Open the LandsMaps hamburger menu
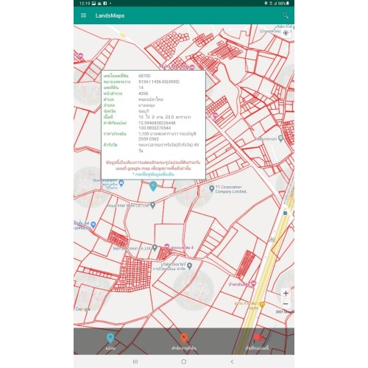The image size is (368, 368). click(83, 15)
